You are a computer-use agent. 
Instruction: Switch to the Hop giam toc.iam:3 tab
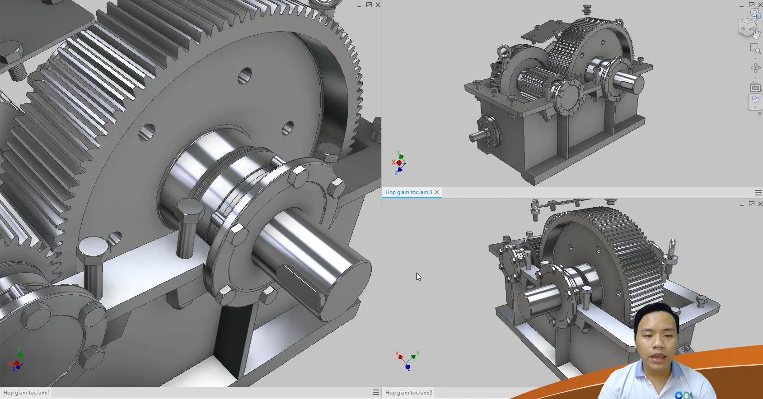[x=408, y=192]
